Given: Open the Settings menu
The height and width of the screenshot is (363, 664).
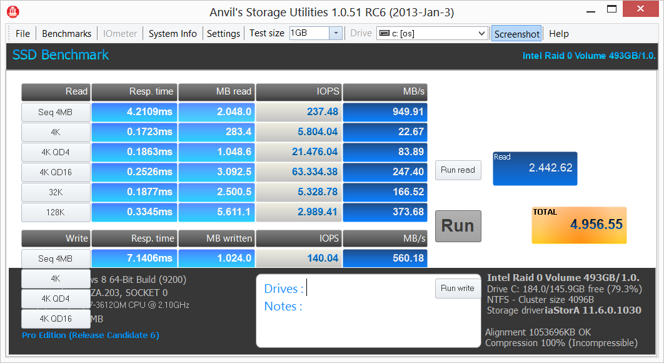Looking at the screenshot, I should tap(223, 34).
